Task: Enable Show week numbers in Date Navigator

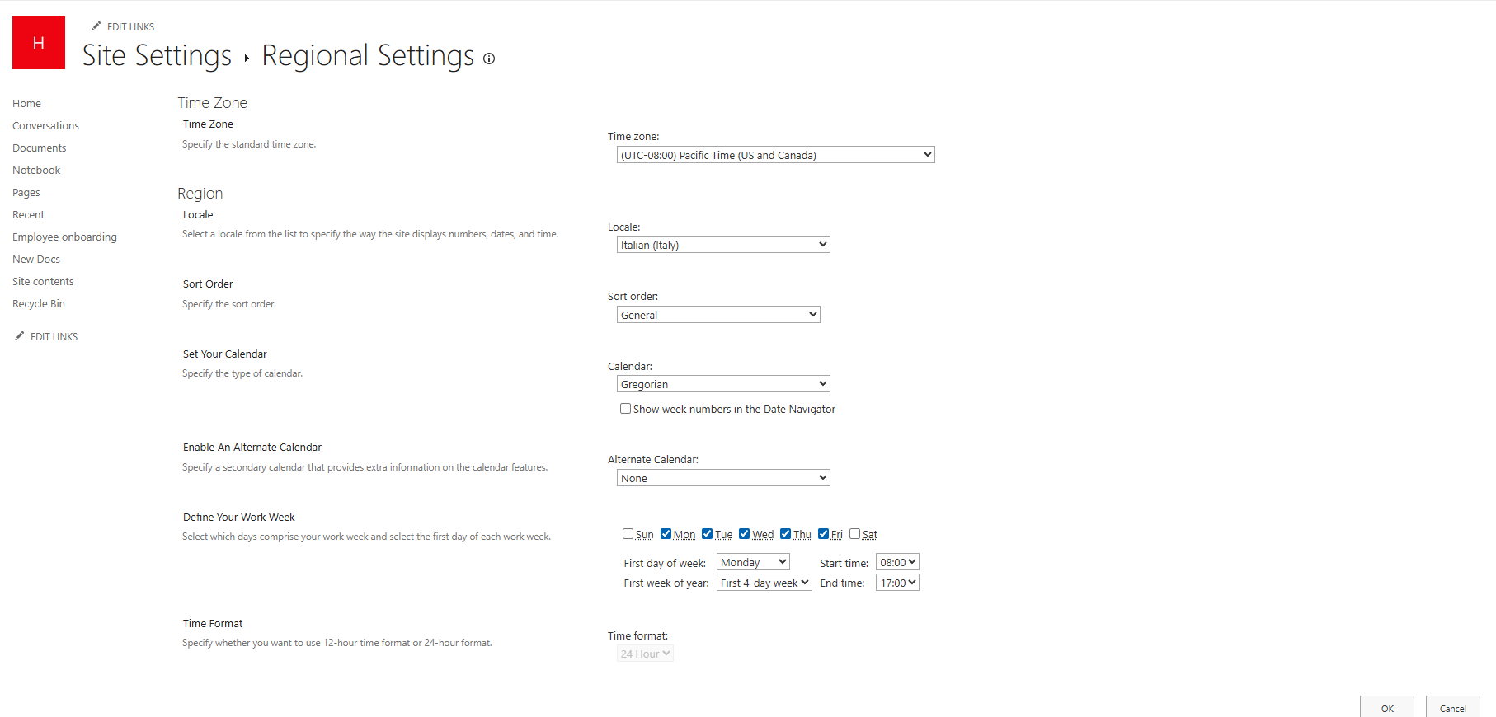Action: 625,409
